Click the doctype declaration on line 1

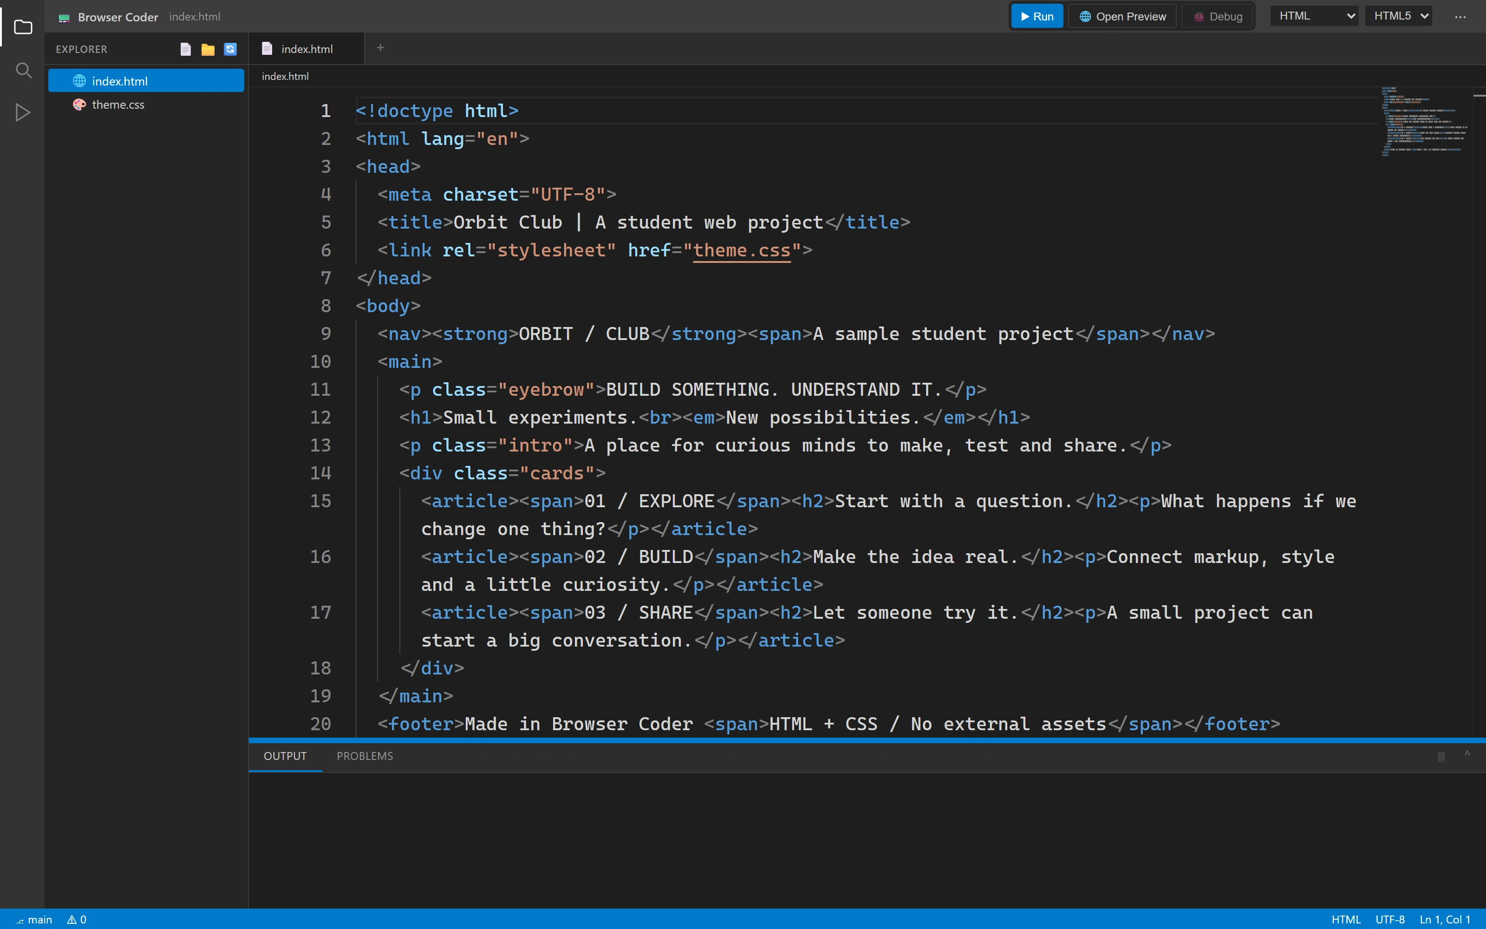tap(437, 111)
